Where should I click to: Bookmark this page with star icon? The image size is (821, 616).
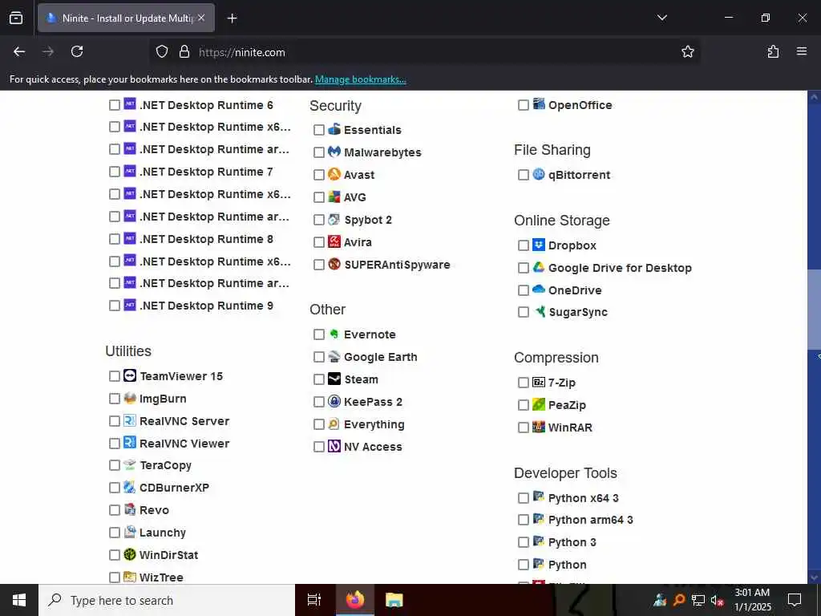(x=687, y=51)
